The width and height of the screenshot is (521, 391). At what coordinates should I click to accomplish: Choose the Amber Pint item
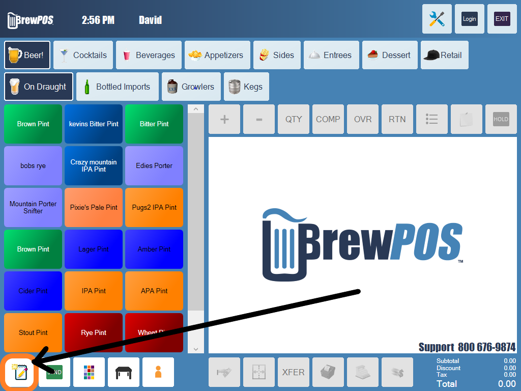[x=154, y=249]
